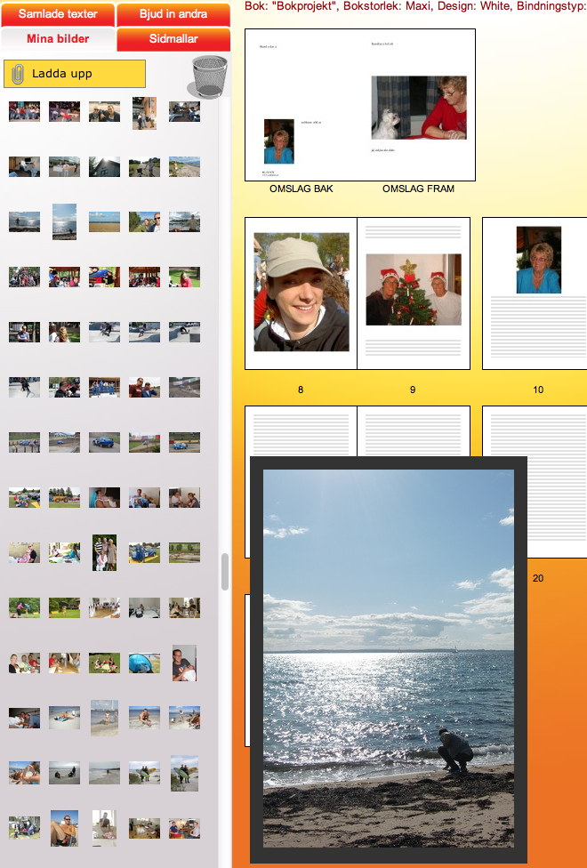Viewport: 587px width, 868px height.
Task: Click the paperclip icon on Ladda upp
Action: coord(17,74)
